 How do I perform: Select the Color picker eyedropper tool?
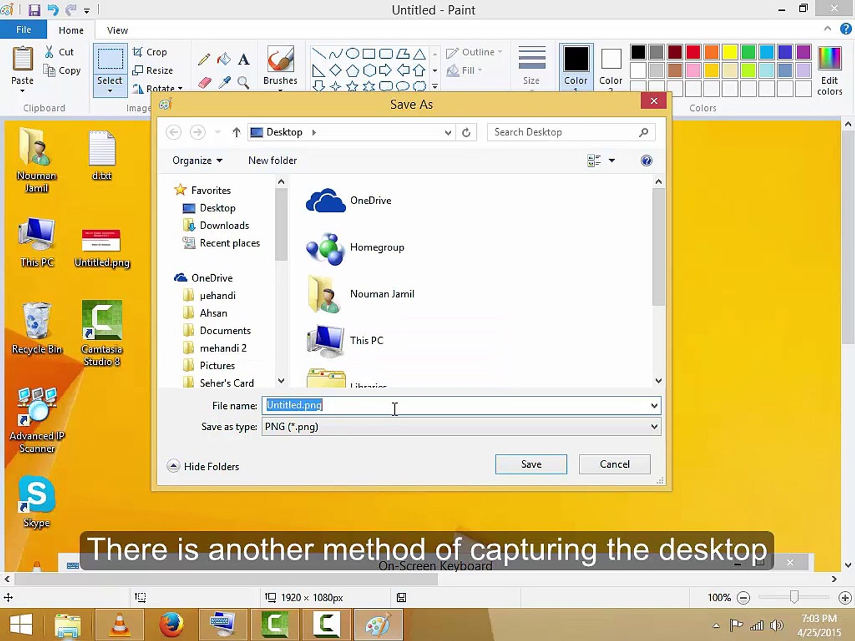224,82
